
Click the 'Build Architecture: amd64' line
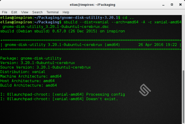pyautogui.click(x=28, y=85)
